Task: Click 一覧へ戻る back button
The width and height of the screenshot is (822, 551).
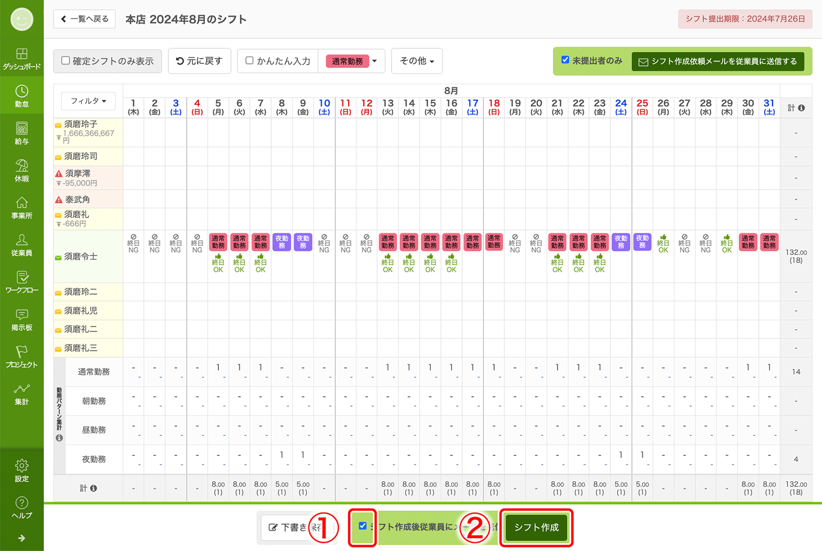Action: (x=84, y=19)
